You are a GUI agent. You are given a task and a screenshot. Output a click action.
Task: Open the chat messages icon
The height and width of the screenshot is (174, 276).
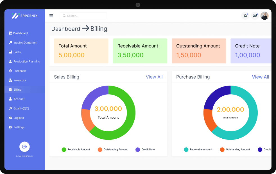(x=255, y=16)
